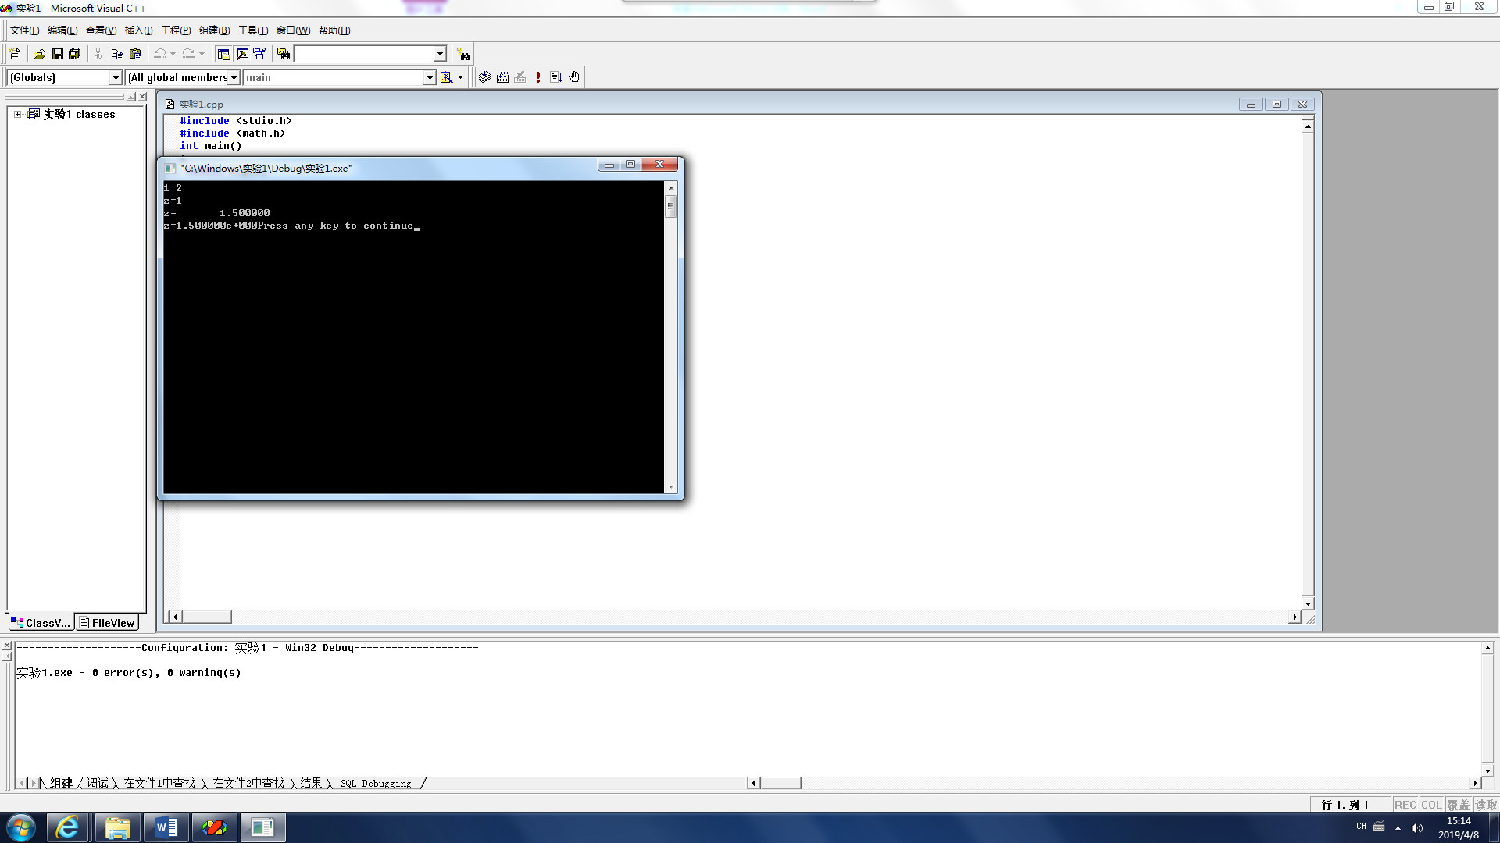Screen dimensions: 1500x843
Task: Select the 组建 output tab
Action: pyautogui.click(x=61, y=783)
